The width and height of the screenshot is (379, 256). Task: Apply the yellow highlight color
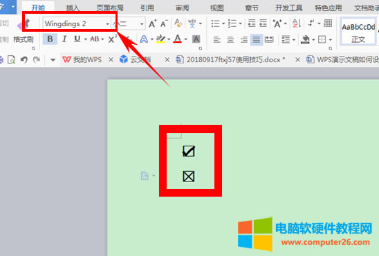coord(160,39)
